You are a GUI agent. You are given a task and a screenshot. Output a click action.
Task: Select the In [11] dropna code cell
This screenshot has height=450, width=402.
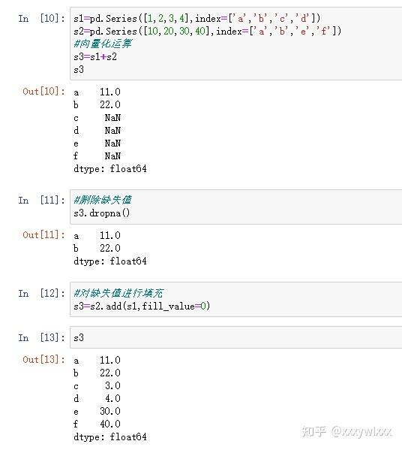(x=235, y=207)
